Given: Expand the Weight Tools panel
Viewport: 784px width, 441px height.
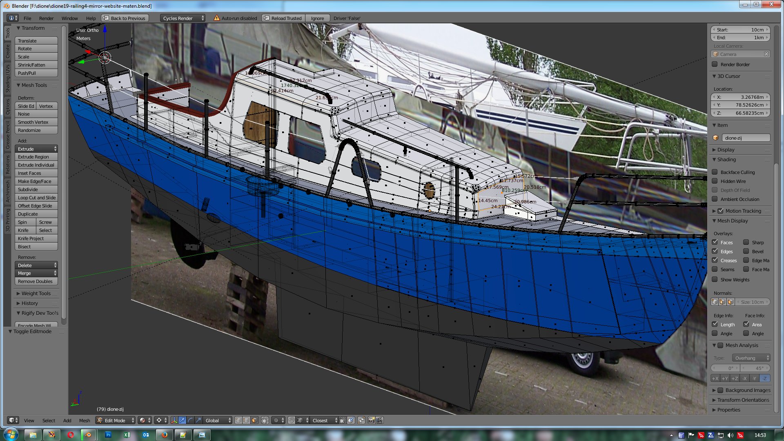Looking at the screenshot, I should [x=36, y=294].
